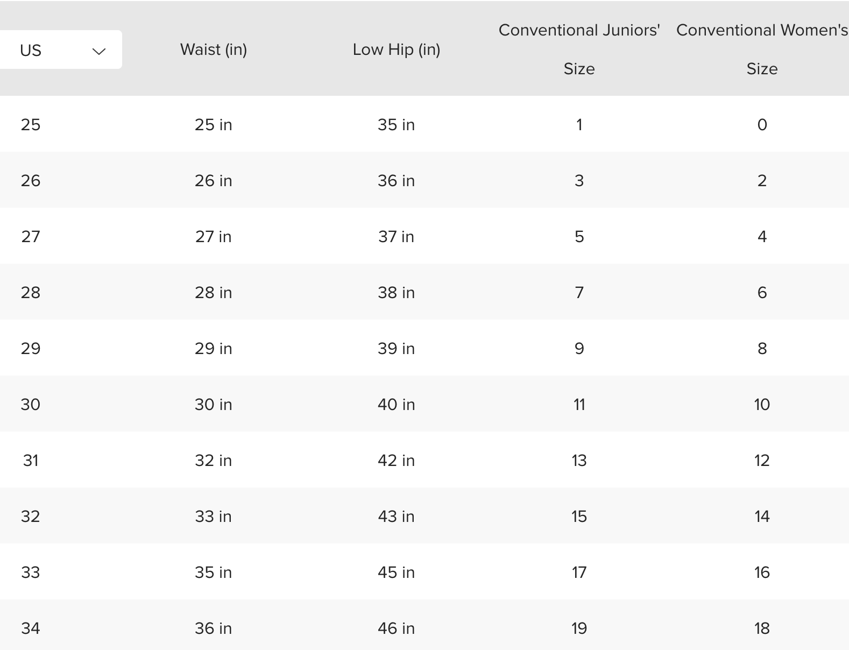Click the 45 in low hip cell
The image size is (849, 650).
(397, 573)
